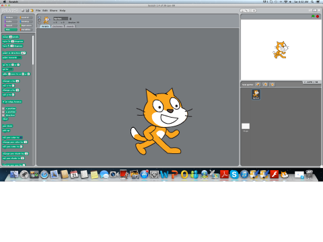This screenshot has width=323, height=242.
Task: Click the block palette scrollbar
Action: tap(33, 50)
